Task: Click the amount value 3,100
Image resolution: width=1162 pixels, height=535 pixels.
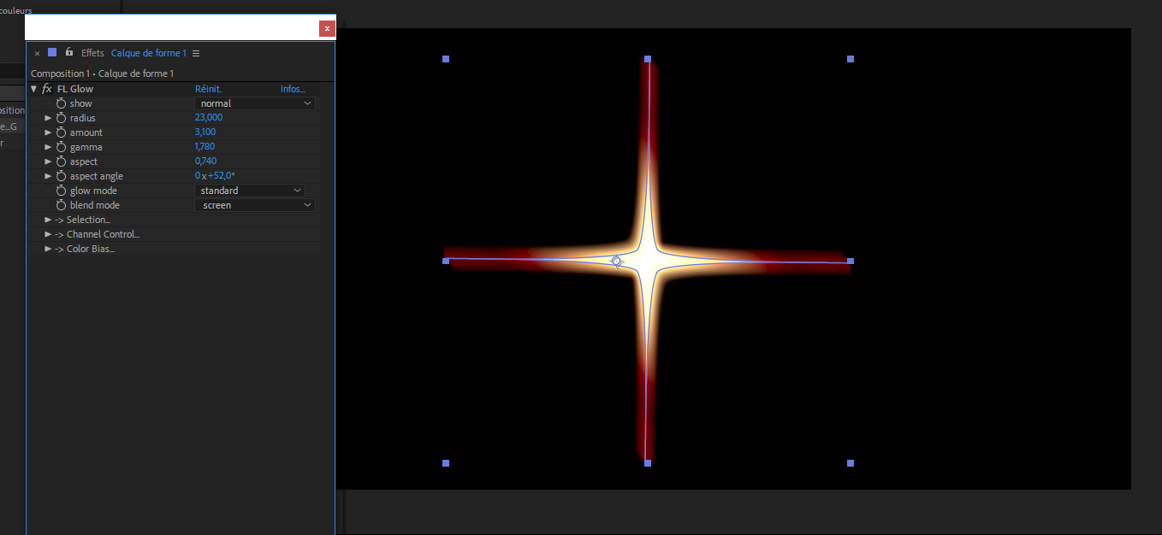Action: (205, 132)
